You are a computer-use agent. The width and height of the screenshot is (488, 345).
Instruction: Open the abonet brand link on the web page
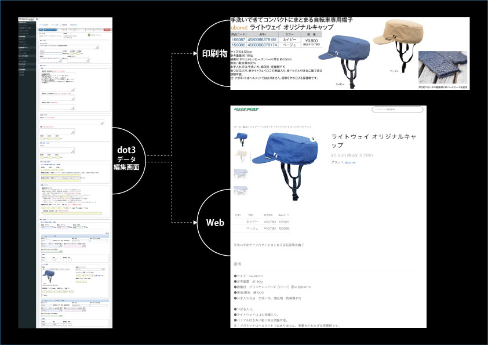(x=350, y=162)
